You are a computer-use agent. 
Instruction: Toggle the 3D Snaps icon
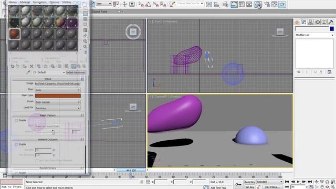coord(141,4)
